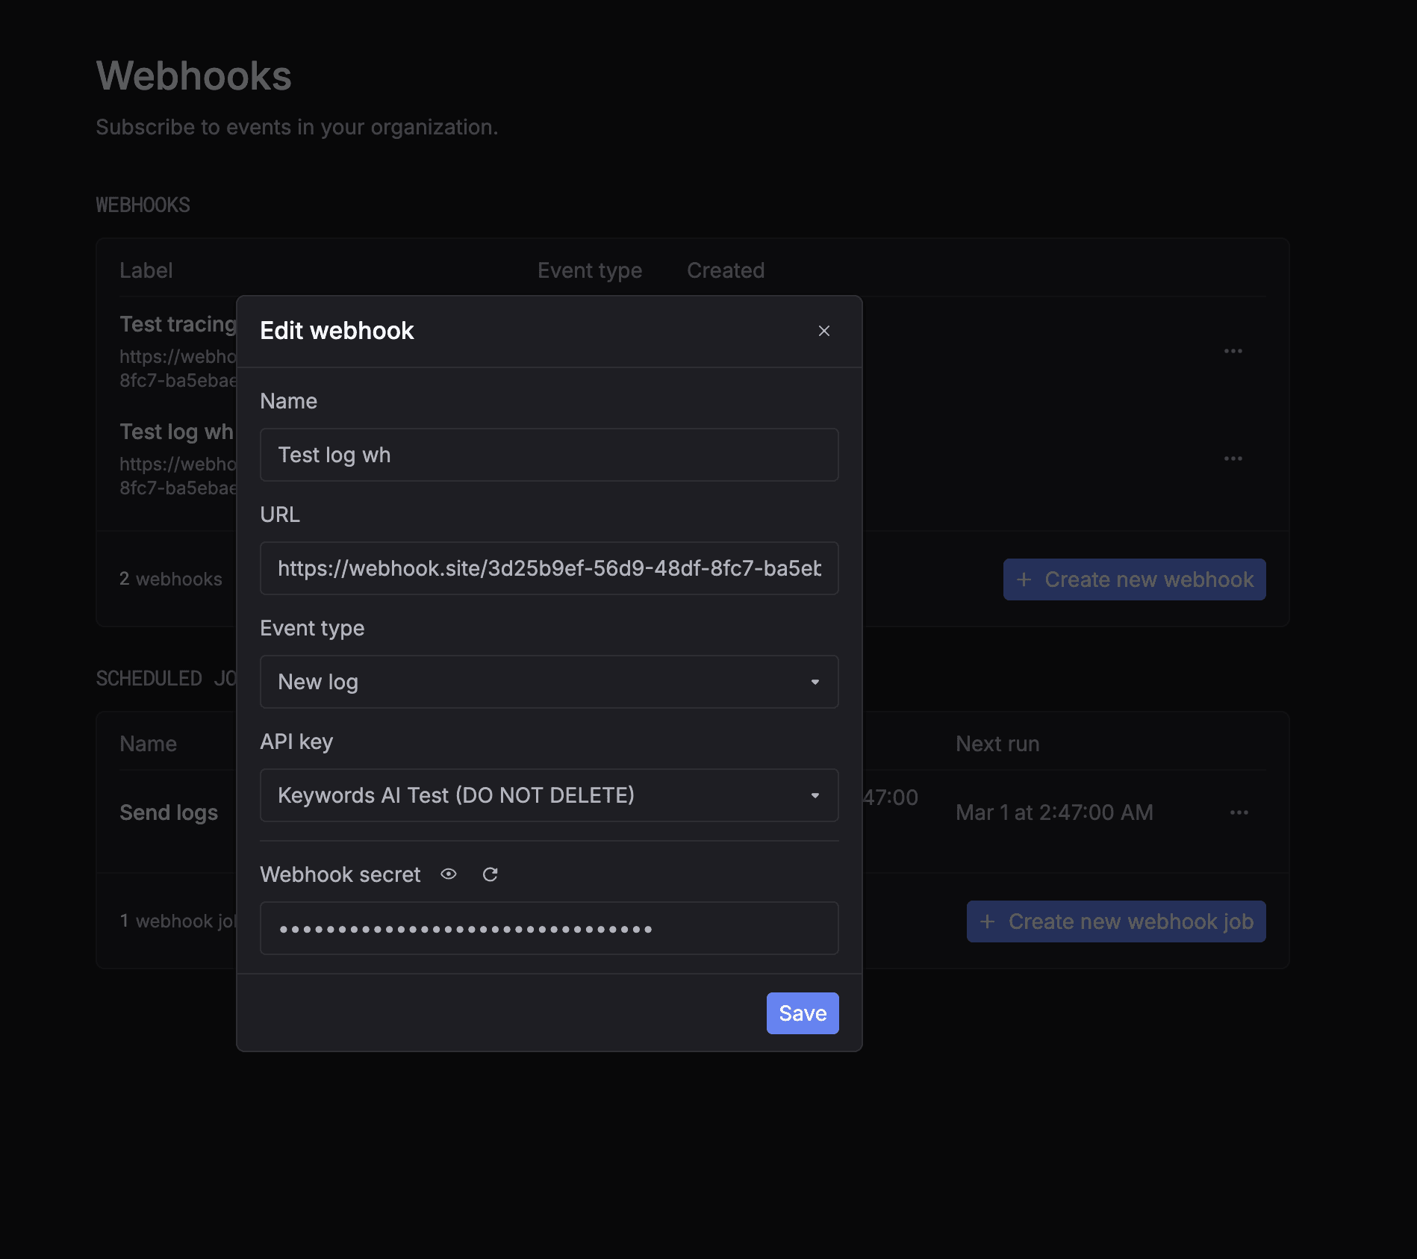Click the Event type column header

(x=589, y=270)
